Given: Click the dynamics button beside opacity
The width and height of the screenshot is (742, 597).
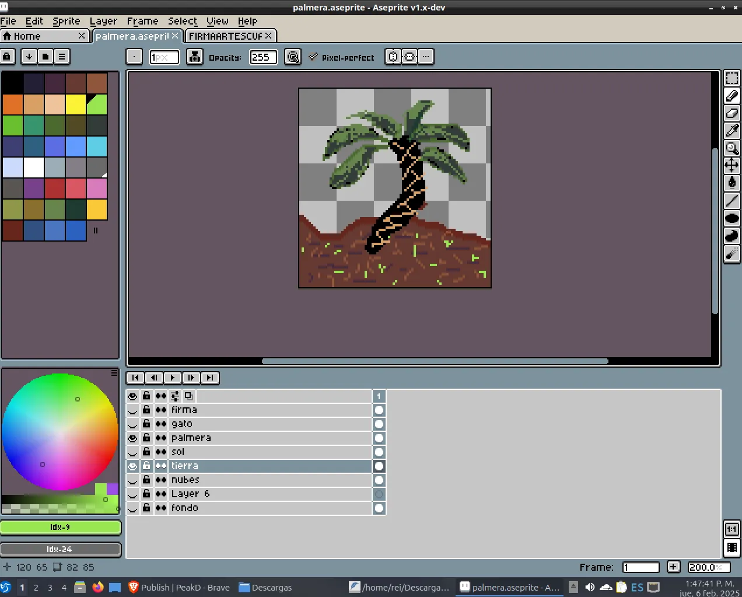Looking at the screenshot, I should coord(293,57).
